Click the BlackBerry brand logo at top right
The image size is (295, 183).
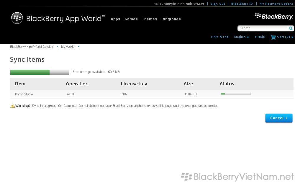tap(274, 17)
